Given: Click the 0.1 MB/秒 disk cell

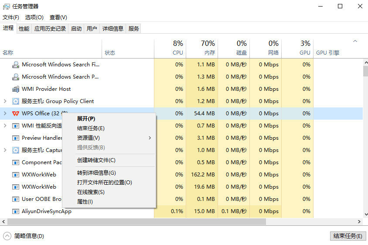Looking at the screenshot, I should [x=234, y=211].
